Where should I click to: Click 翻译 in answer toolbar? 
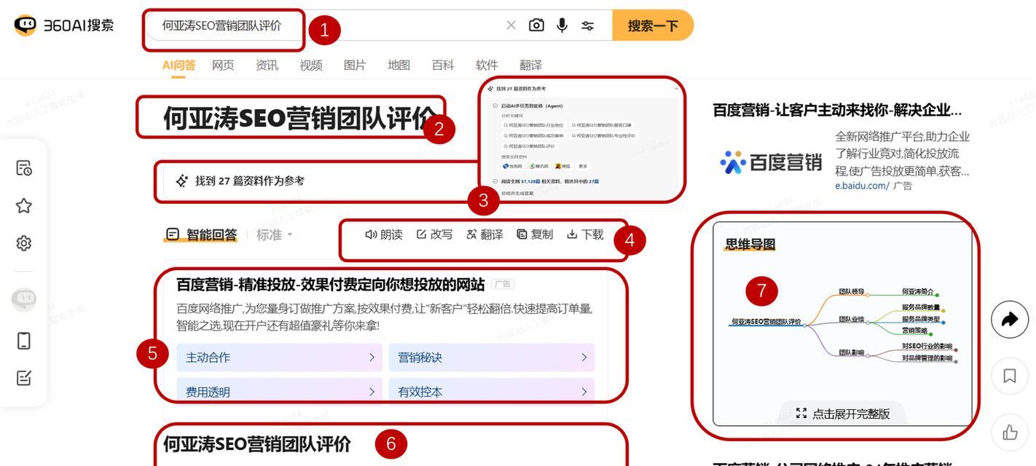[484, 234]
